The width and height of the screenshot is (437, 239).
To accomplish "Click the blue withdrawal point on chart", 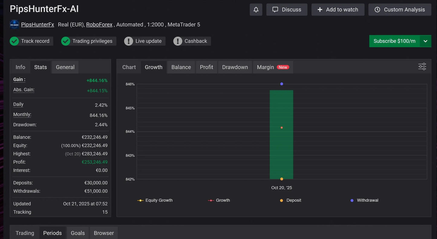I will (x=282, y=84).
